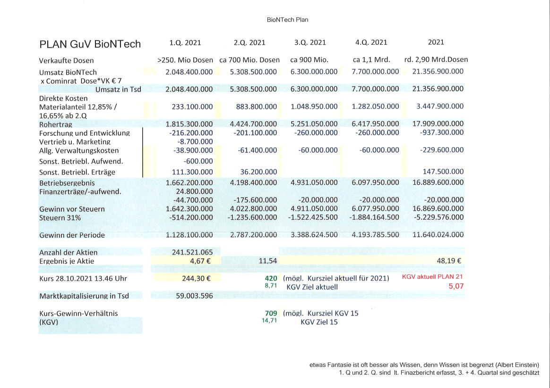Click the 'PLAN GuV BioNTech' heading
Image resolution: width=550 pixels, height=388 pixels.
(x=90, y=44)
